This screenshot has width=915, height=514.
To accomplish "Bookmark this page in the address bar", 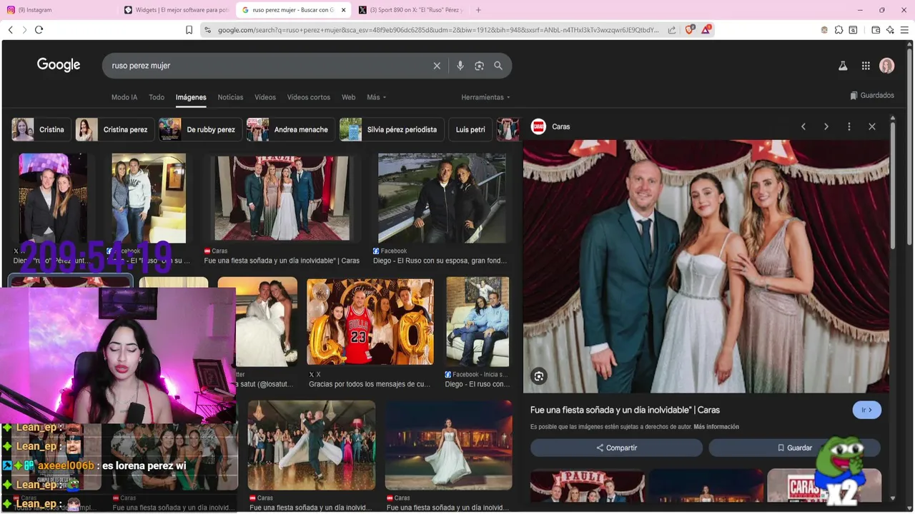I will [x=189, y=29].
